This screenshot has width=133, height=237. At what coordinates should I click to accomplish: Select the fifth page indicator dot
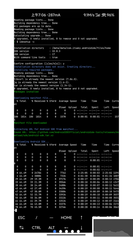[x=78, y=231]
